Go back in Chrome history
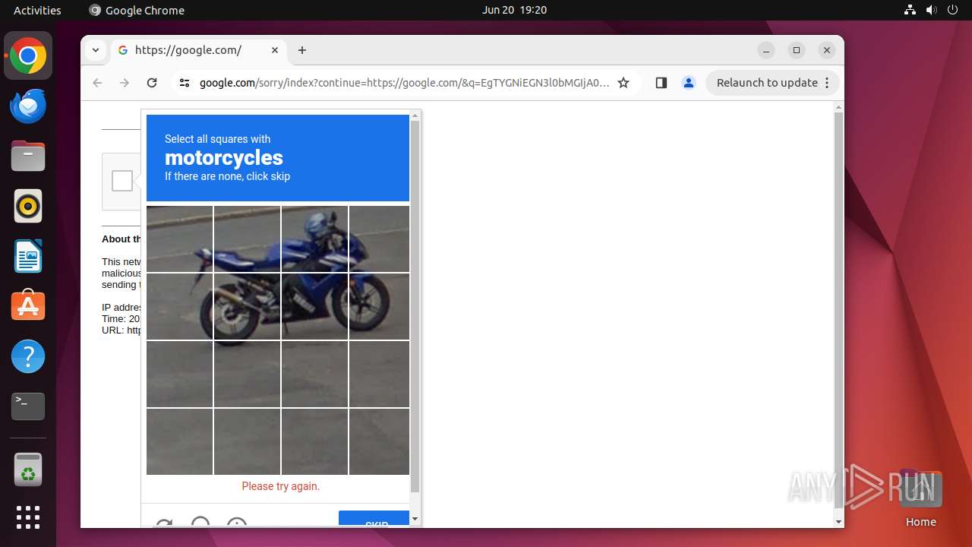The height and width of the screenshot is (547, 972). (97, 83)
